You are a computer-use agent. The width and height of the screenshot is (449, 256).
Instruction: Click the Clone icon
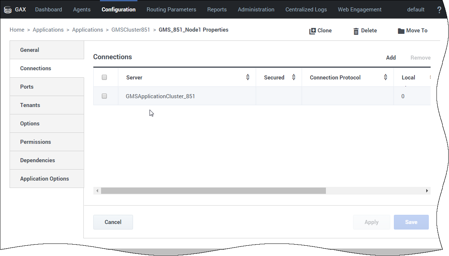tap(313, 31)
